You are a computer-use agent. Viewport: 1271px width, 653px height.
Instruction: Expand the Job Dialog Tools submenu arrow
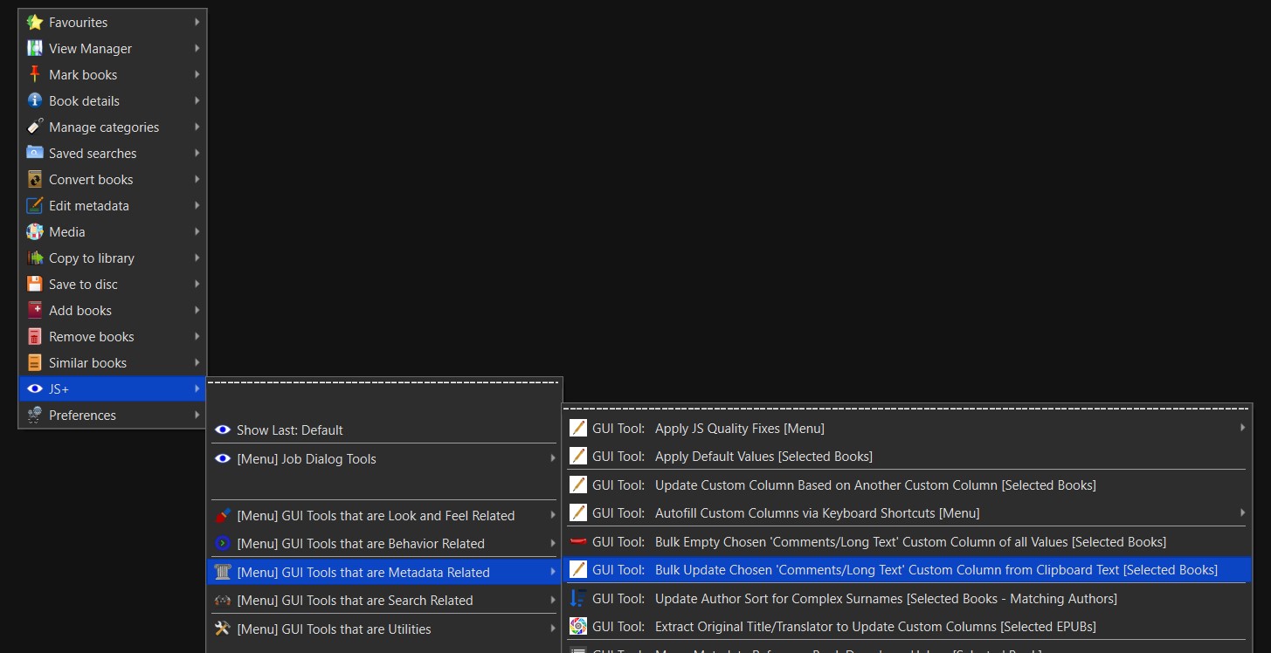[553, 459]
